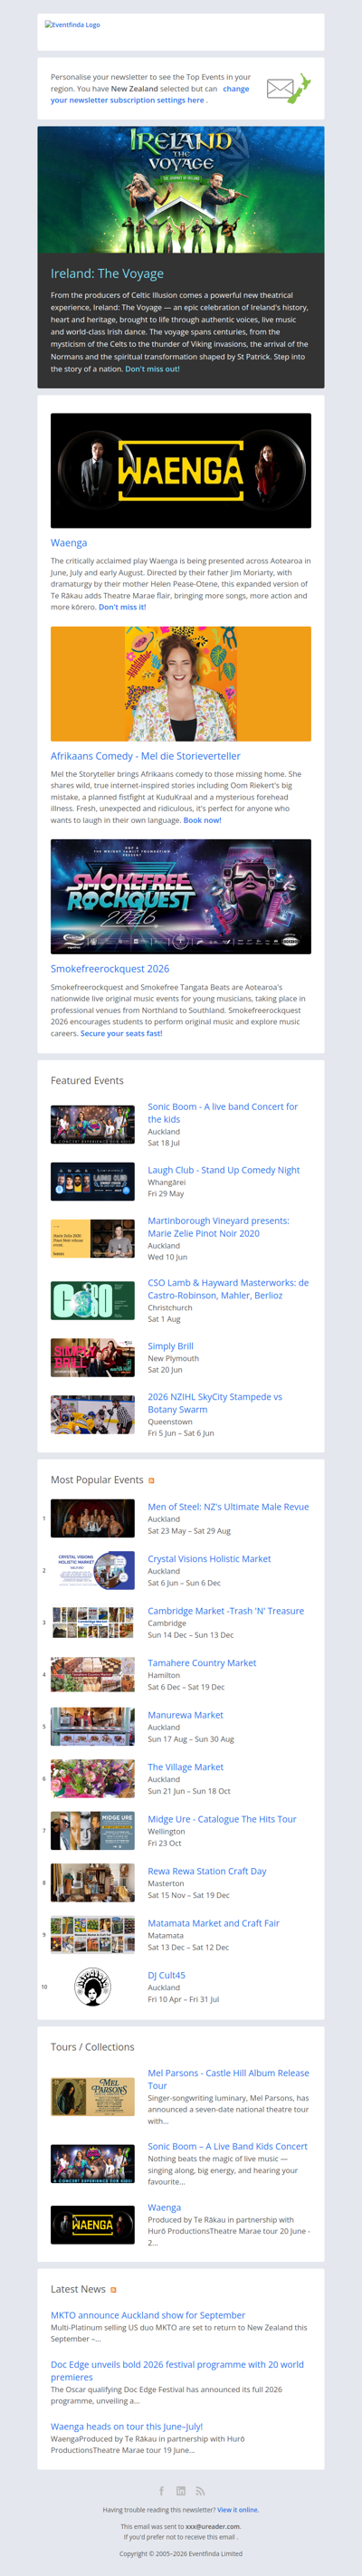The image size is (362, 2576).
Task: Click Secure your seats fast! link
Action: (121, 1033)
